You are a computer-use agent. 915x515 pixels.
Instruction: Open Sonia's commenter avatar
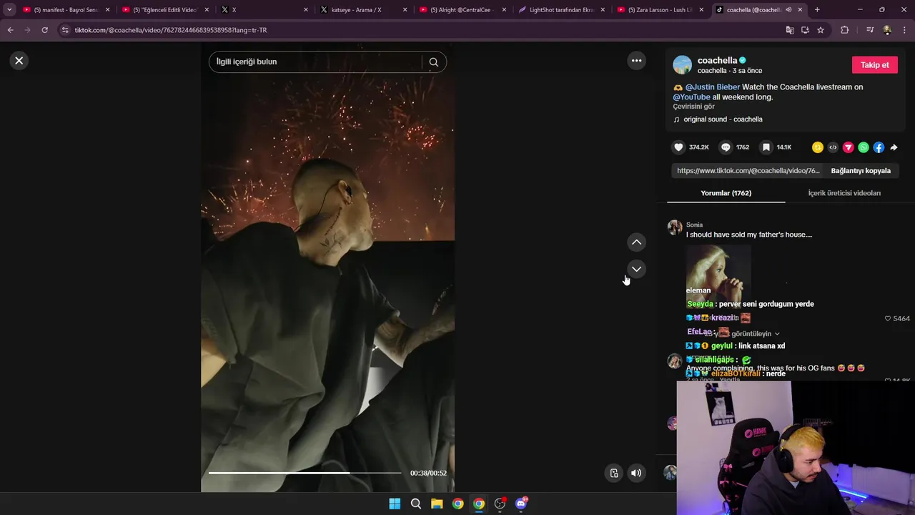pos(675,227)
